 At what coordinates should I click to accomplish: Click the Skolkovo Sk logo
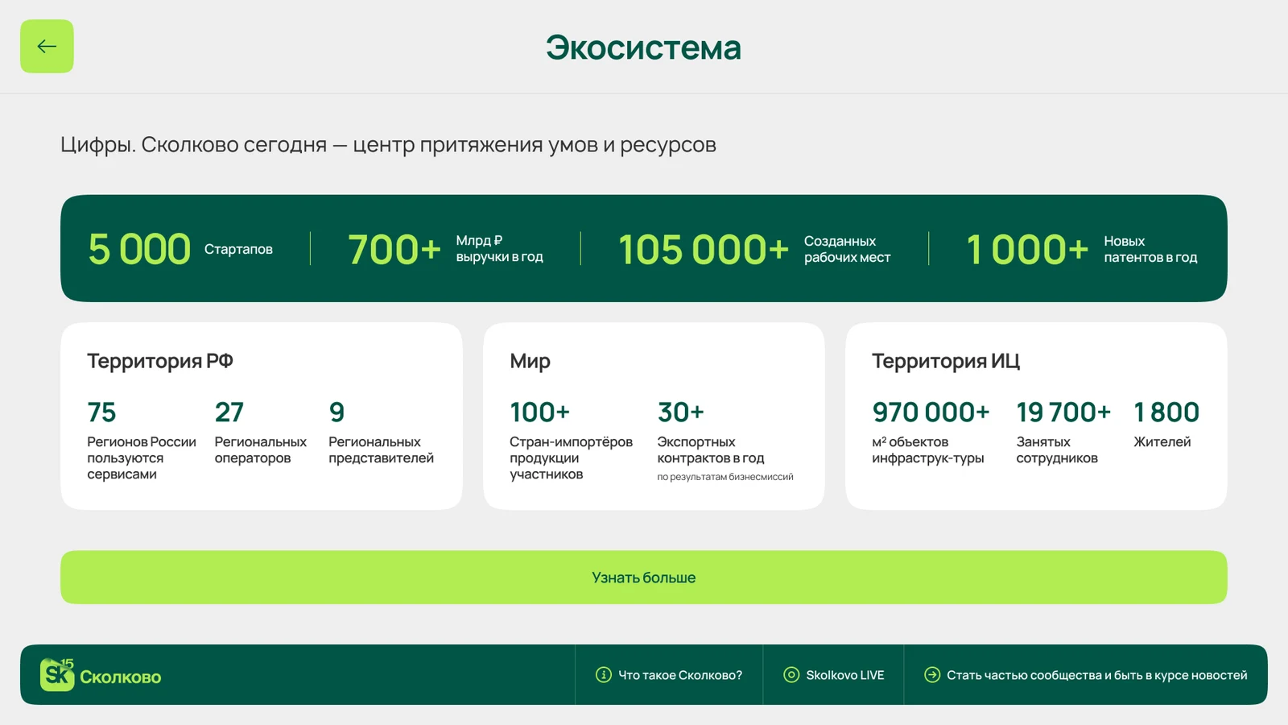pos(57,674)
